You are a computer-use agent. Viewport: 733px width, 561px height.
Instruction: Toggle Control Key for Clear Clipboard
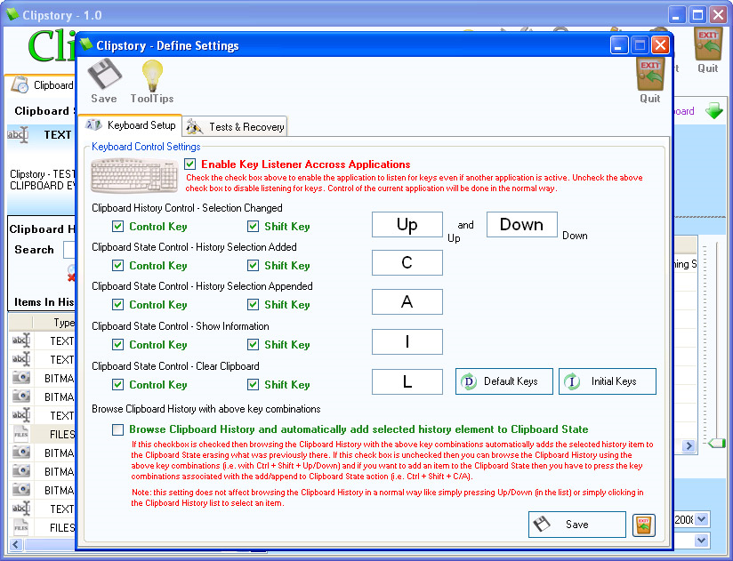point(117,385)
